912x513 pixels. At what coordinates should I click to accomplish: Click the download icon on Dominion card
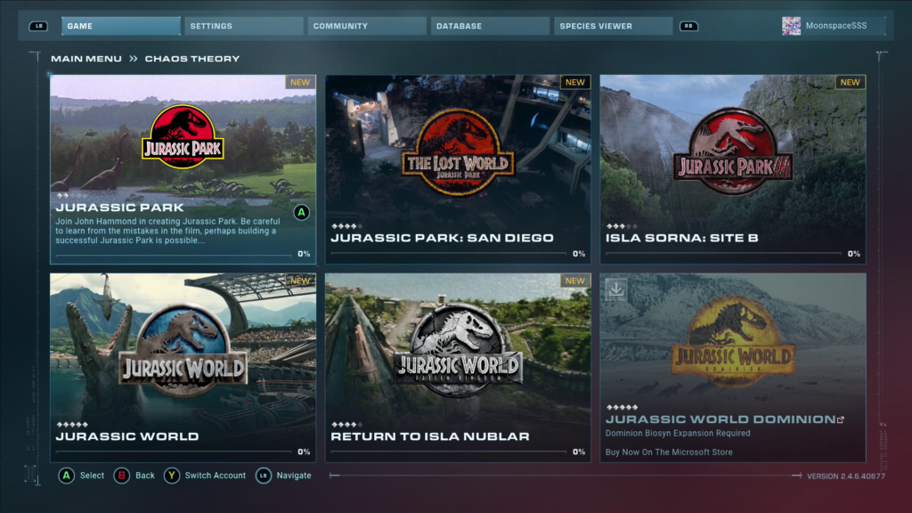click(x=616, y=289)
